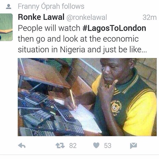The image size is (159, 159).
Task: Tap the person icon beside Franny Oprah follows
Action: pos(9,7)
